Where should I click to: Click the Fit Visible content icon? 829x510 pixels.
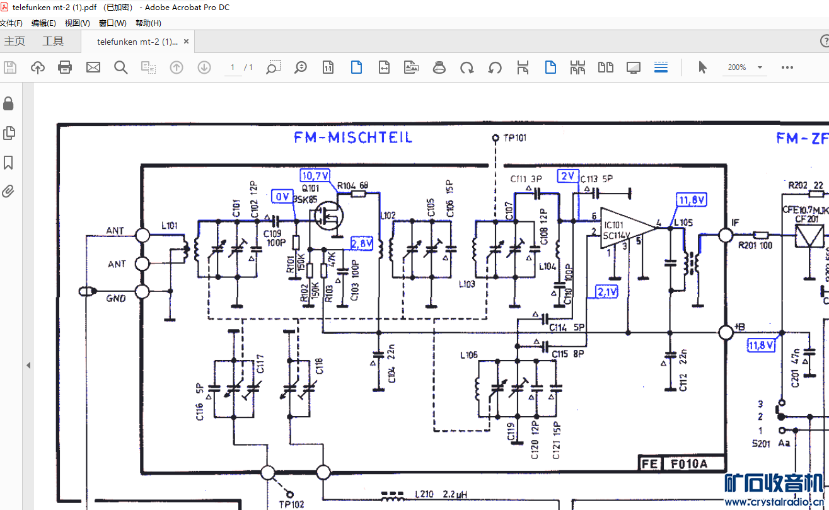[x=412, y=67]
